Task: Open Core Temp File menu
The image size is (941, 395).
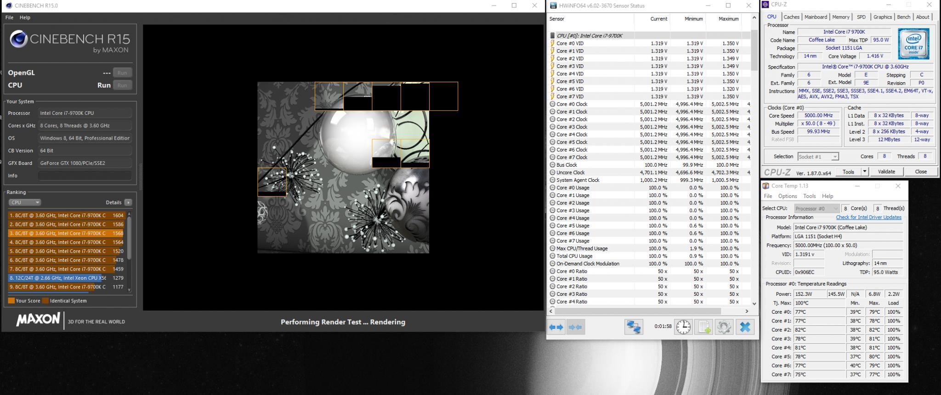Action: pos(768,196)
